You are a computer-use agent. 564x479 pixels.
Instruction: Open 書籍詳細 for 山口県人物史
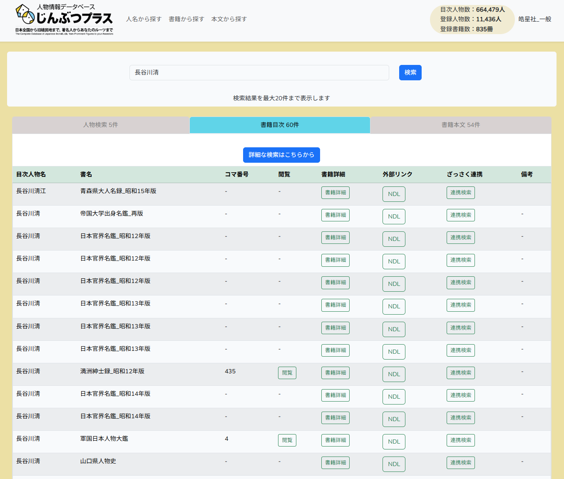click(335, 463)
